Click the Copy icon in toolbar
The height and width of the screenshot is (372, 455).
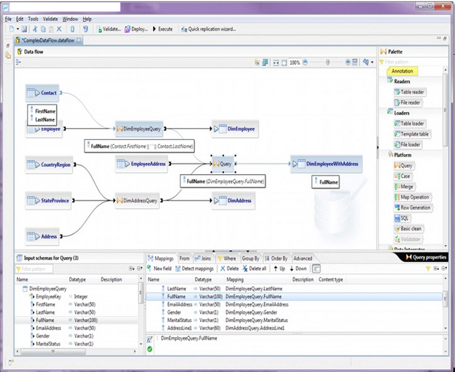pyautogui.click(x=43, y=29)
